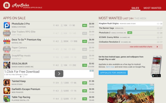This screenshot has height=103, width=166.
Task: Open the Garfield's Escape Premium title
Action: (26, 89)
